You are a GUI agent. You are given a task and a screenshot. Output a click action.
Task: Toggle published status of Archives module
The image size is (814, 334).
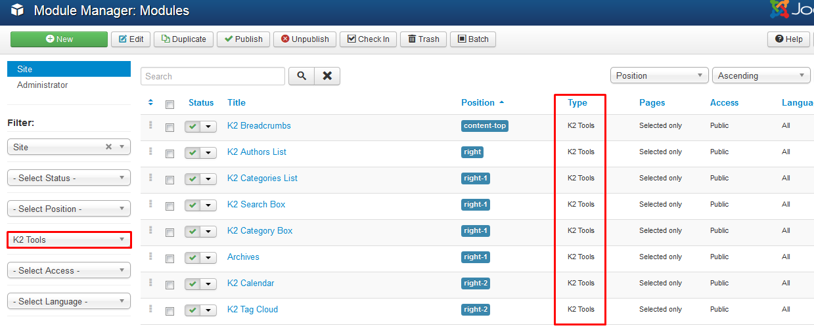tap(192, 258)
